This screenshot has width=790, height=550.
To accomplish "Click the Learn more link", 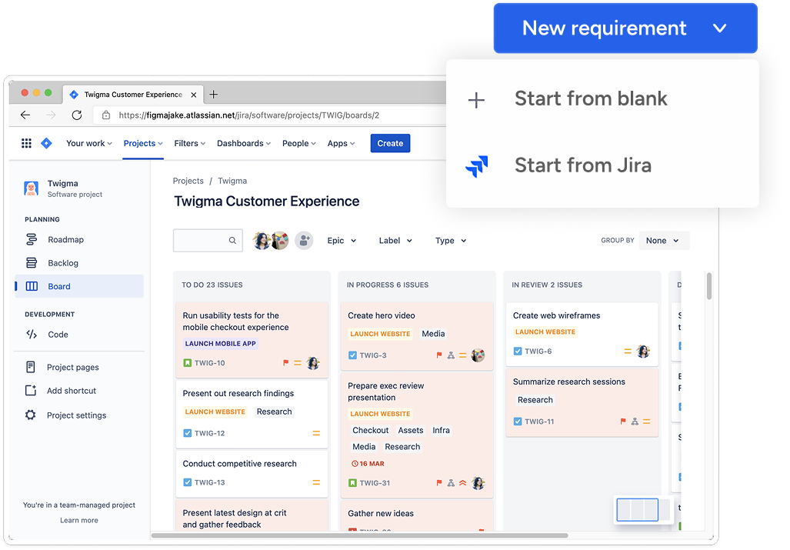I will click(78, 520).
